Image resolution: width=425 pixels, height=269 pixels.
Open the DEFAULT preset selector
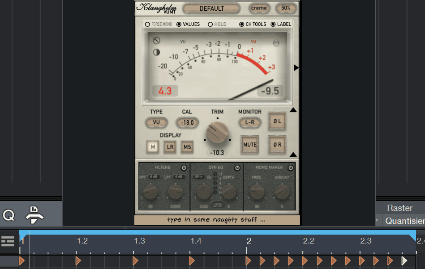(x=212, y=8)
